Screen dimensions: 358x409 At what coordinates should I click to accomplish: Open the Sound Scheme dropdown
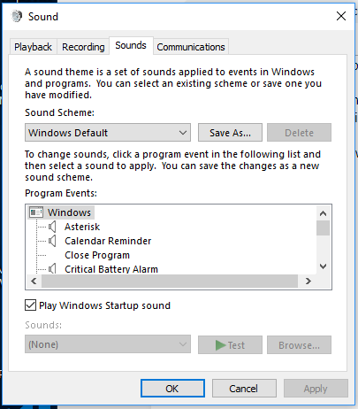[x=108, y=133]
